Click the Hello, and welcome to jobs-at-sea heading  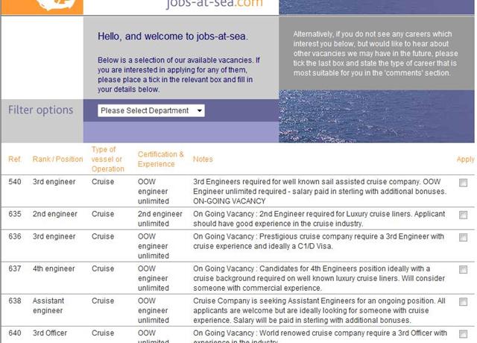[173, 37]
